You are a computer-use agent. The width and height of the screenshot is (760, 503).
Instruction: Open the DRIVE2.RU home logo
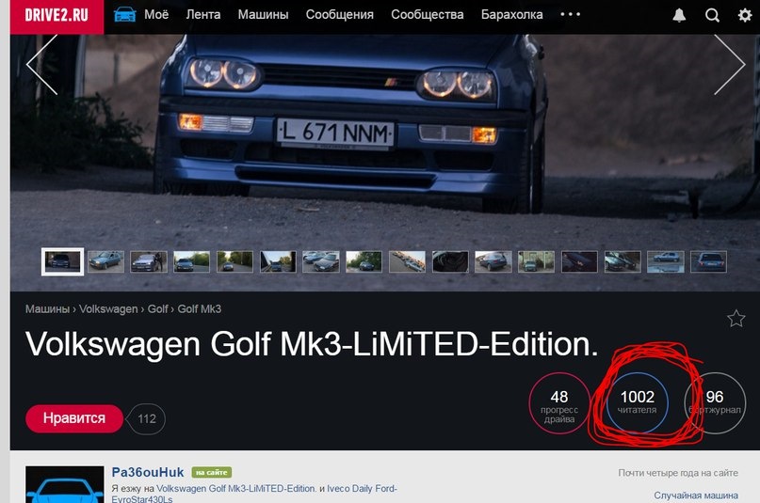(x=57, y=16)
